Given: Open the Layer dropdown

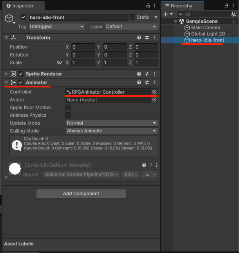Looking at the screenshot, I should coord(132,27).
